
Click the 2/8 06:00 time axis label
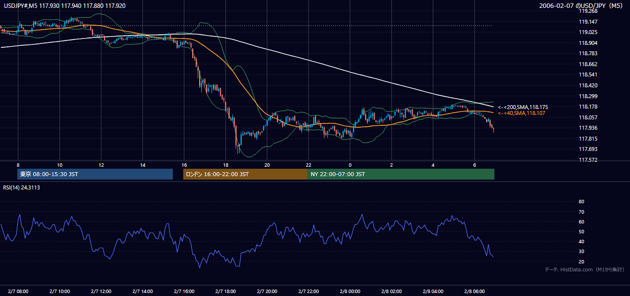pyautogui.click(x=474, y=291)
